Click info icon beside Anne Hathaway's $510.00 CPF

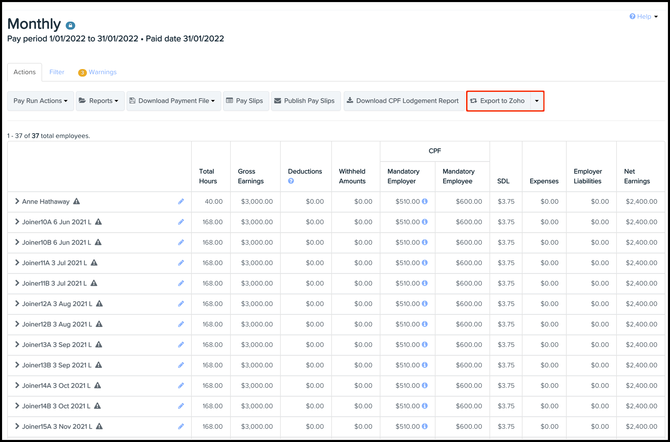(x=424, y=201)
